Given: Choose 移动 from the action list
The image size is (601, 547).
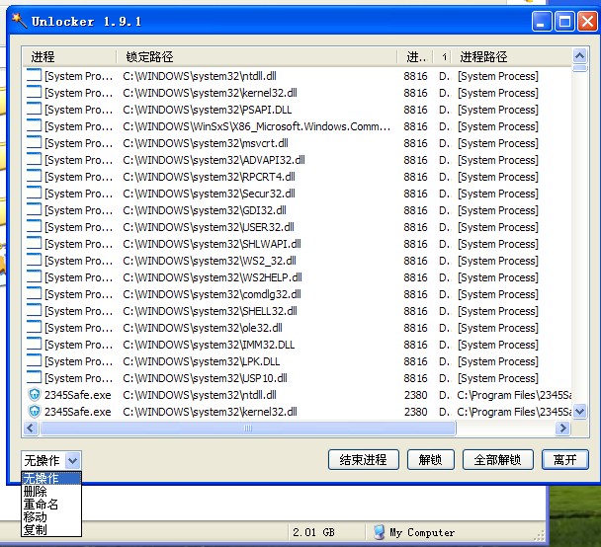Looking at the screenshot, I should click(51, 517).
